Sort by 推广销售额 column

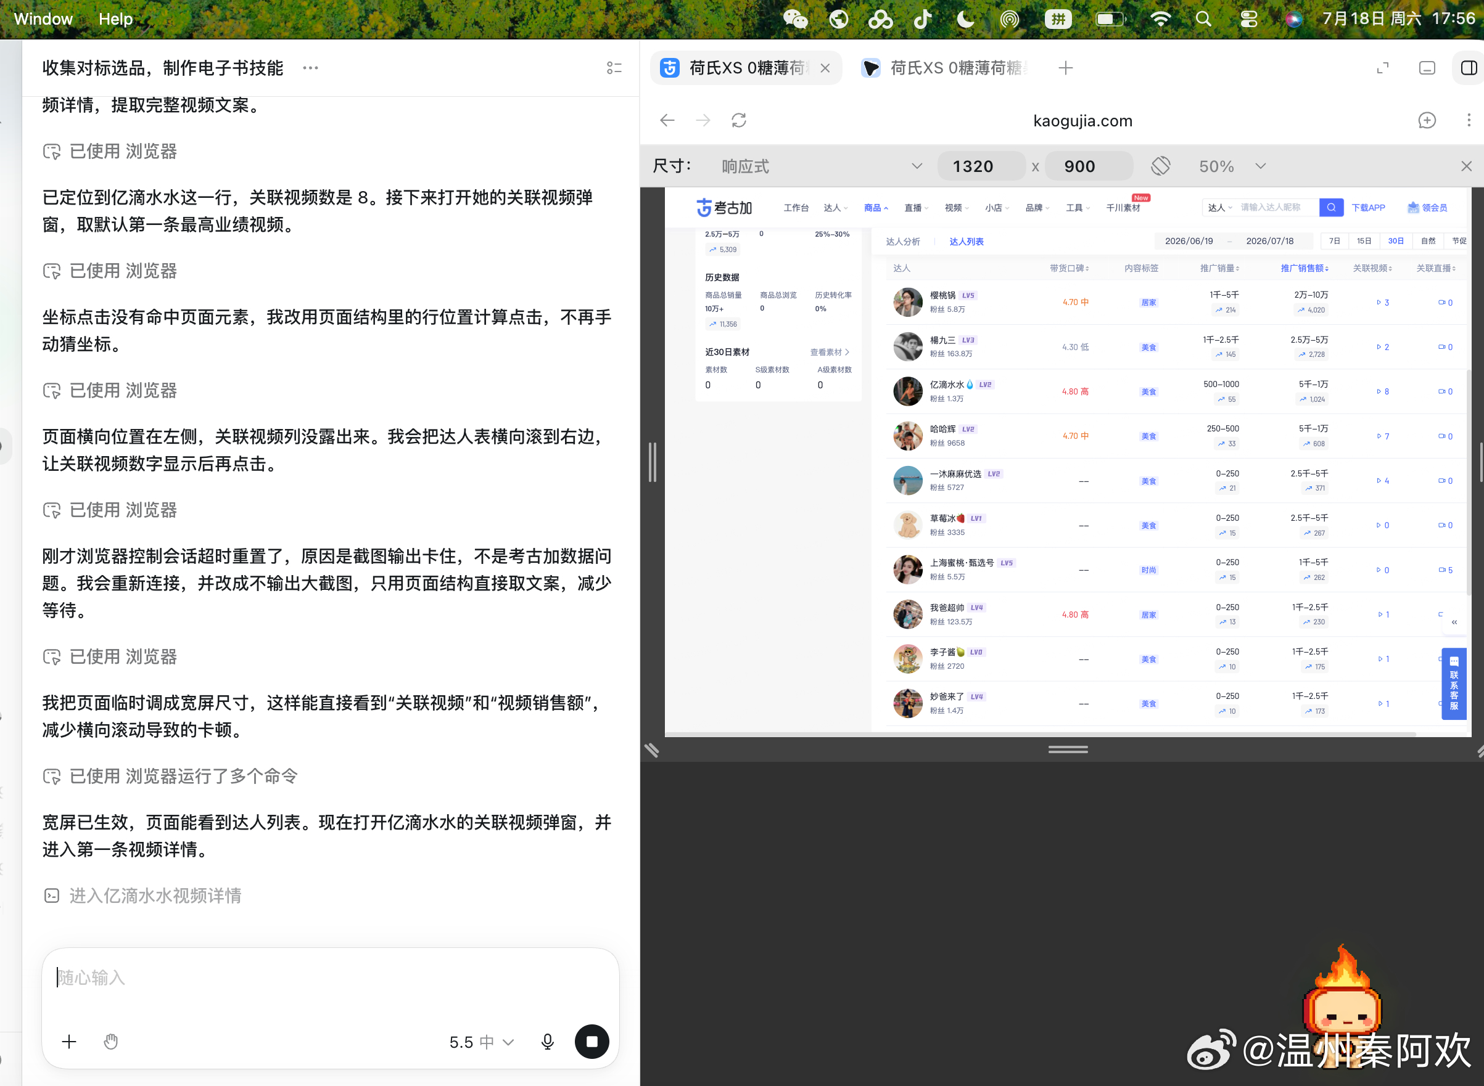tap(1305, 268)
